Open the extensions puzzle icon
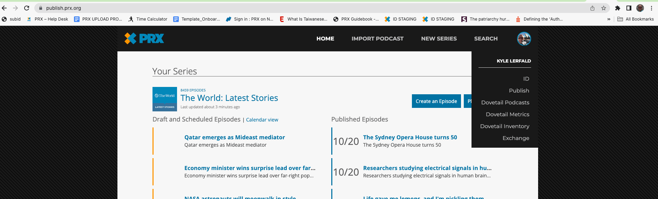This screenshot has width=658, height=199. point(618,8)
